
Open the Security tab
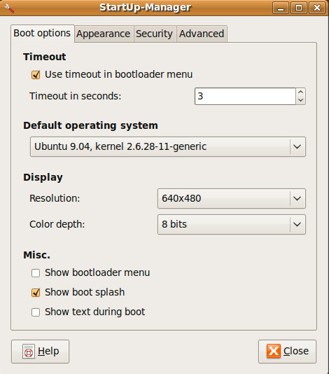coord(154,34)
